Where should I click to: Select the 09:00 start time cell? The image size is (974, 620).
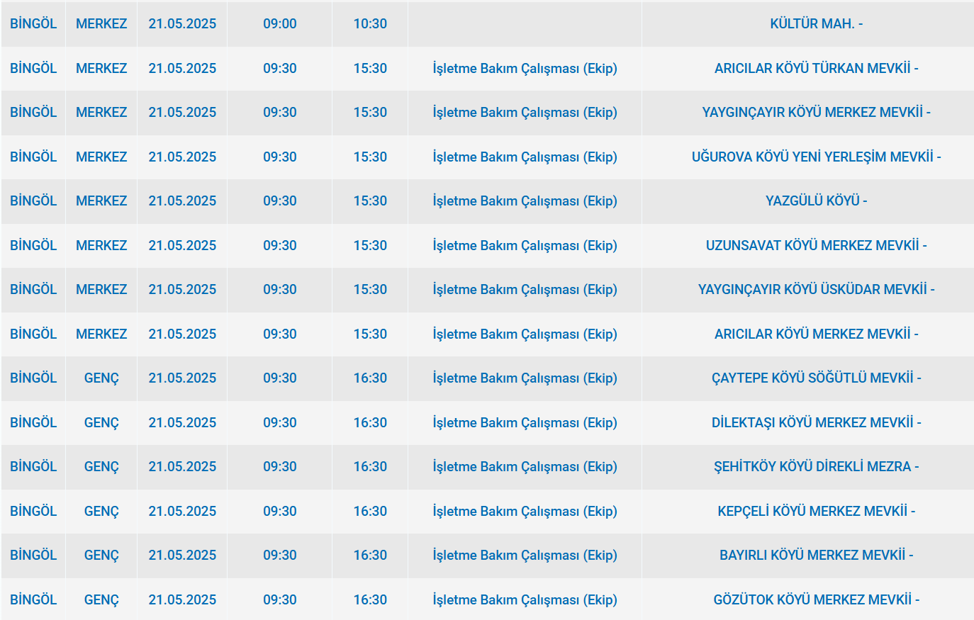(x=280, y=24)
